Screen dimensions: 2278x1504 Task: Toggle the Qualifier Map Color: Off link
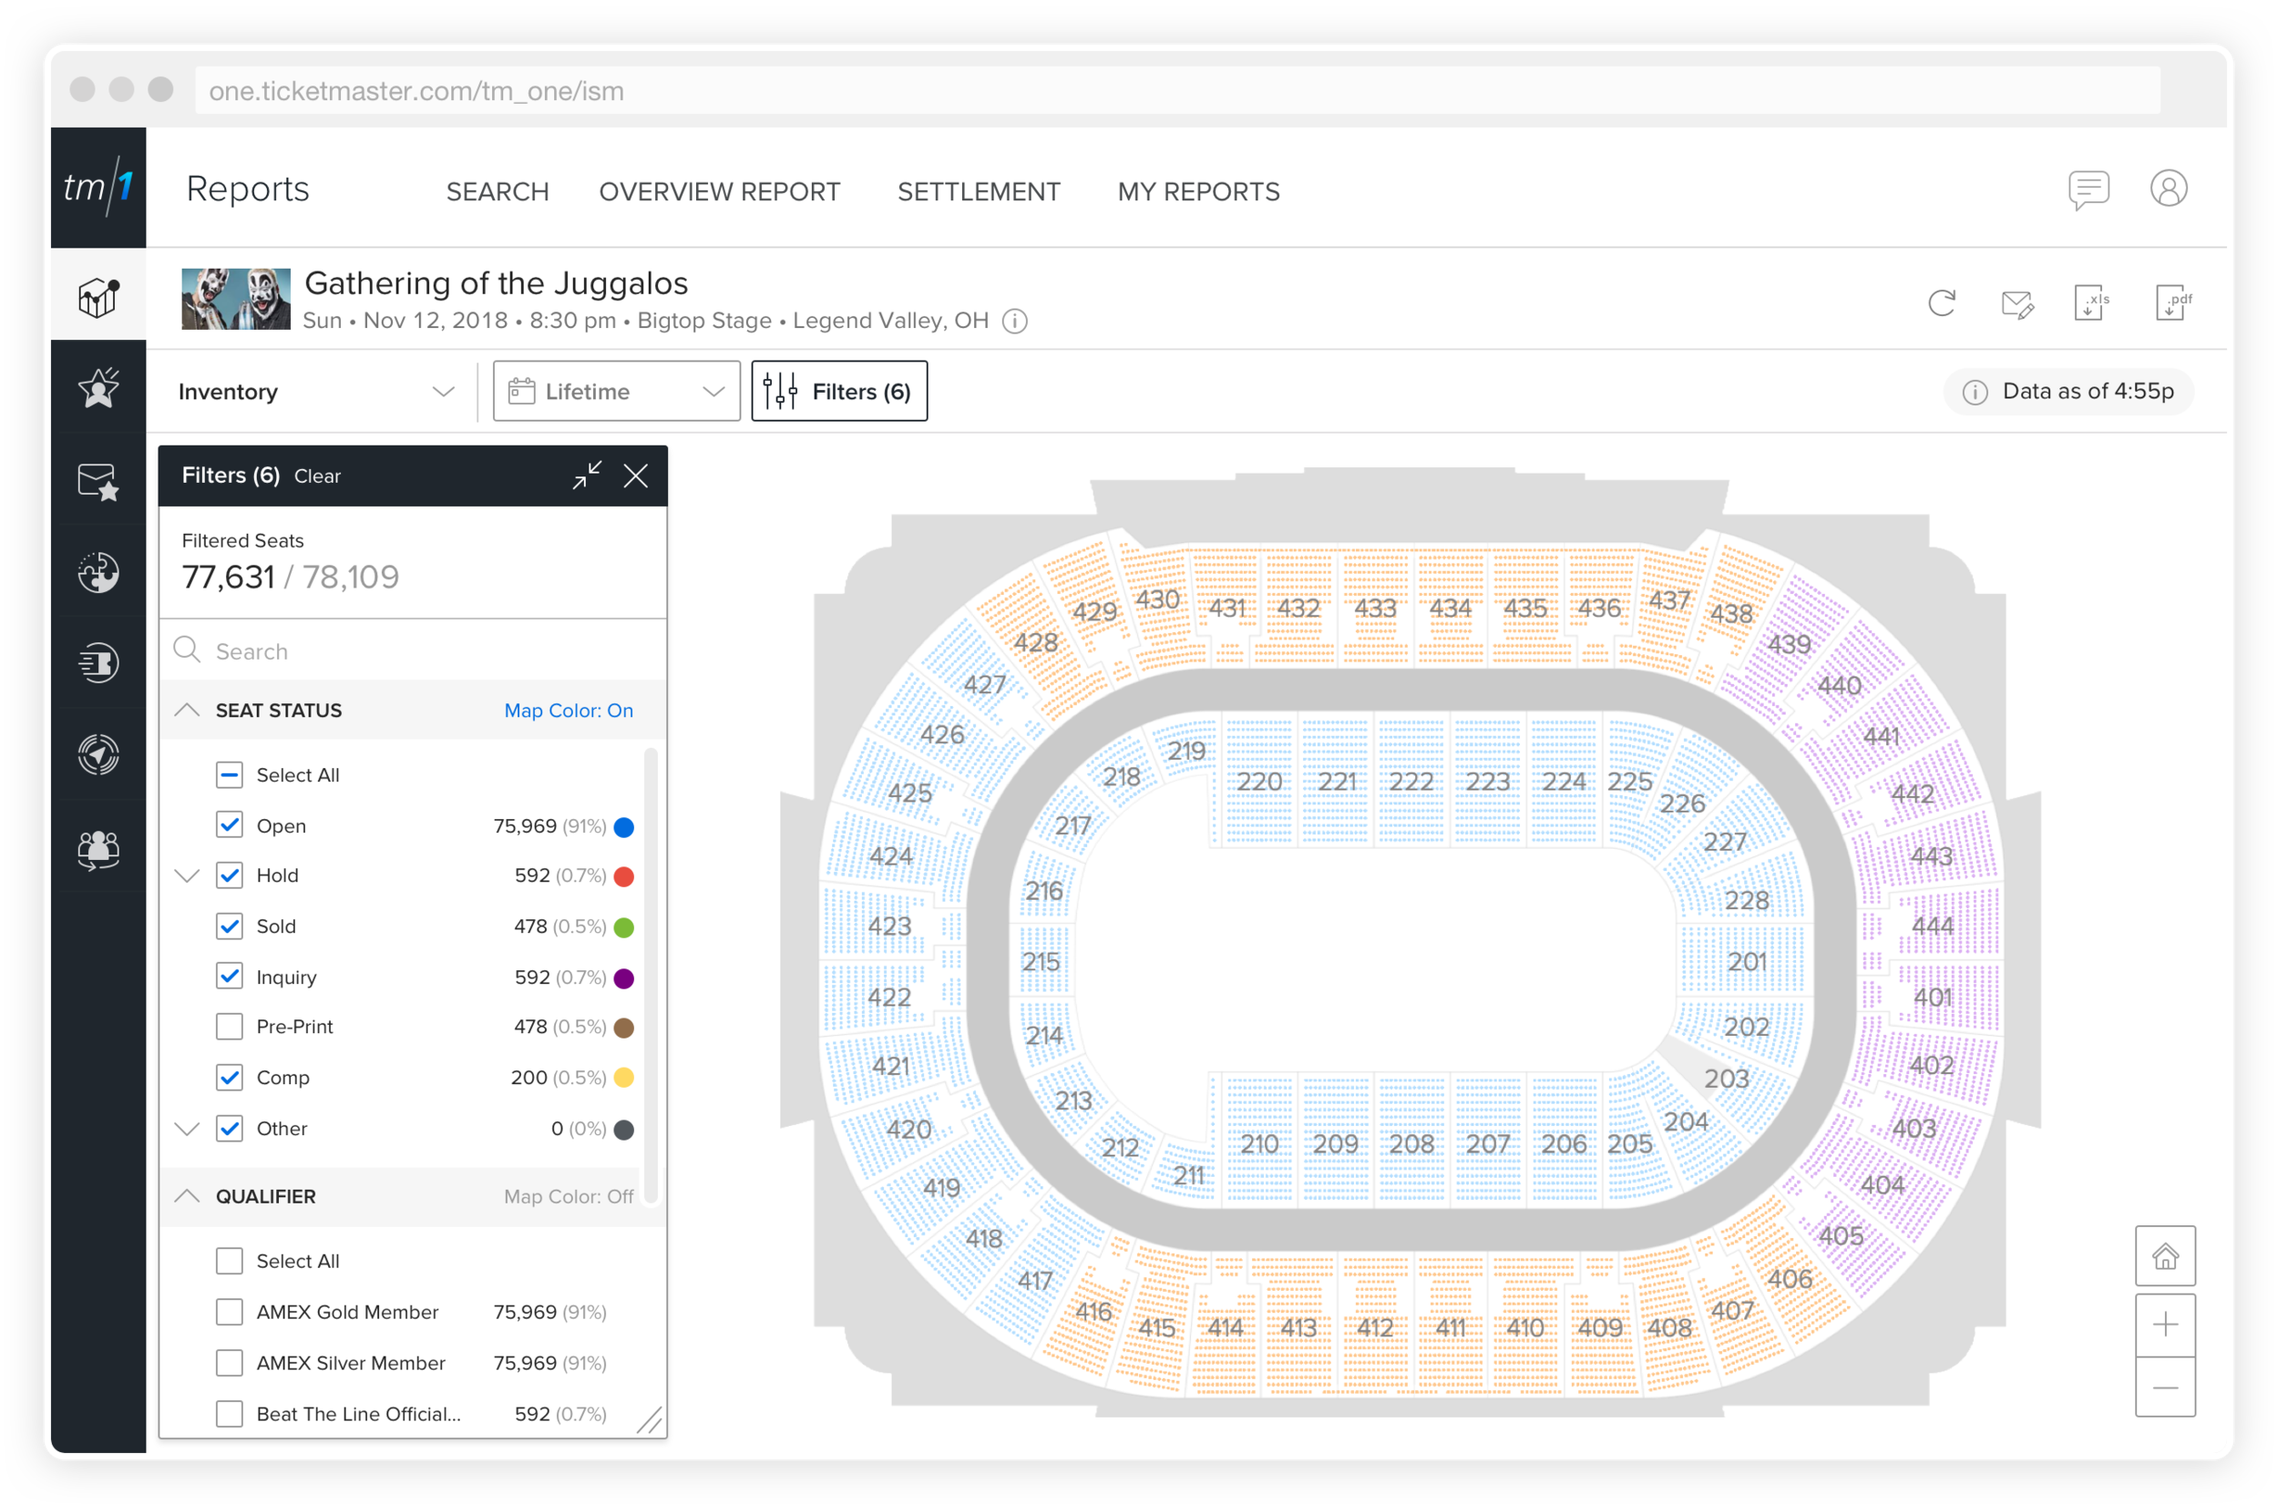click(x=568, y=1196)
